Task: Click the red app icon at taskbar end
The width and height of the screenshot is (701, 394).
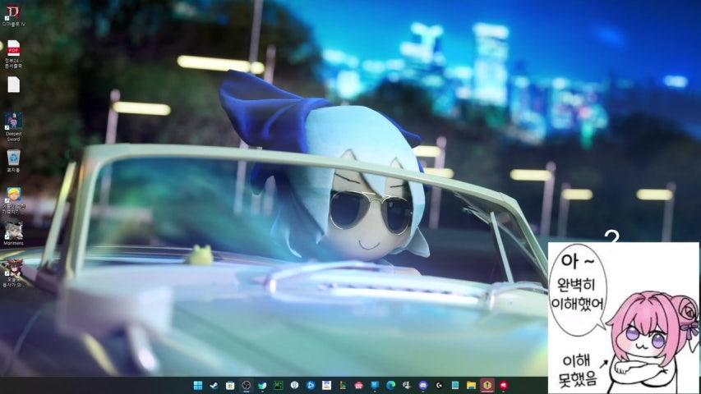Action: click(x=503, y=385)
